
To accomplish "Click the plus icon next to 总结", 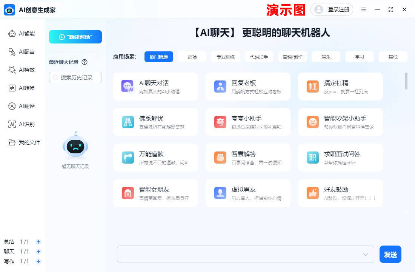I will point(38,241).
